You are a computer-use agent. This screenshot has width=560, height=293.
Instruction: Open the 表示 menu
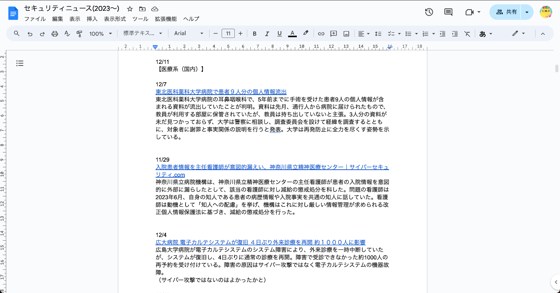(75, 19)
